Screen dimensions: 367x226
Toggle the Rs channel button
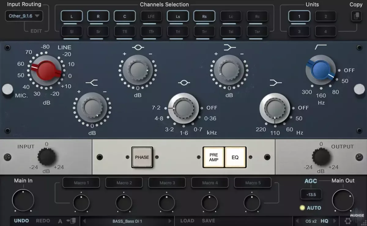point(204,16)
